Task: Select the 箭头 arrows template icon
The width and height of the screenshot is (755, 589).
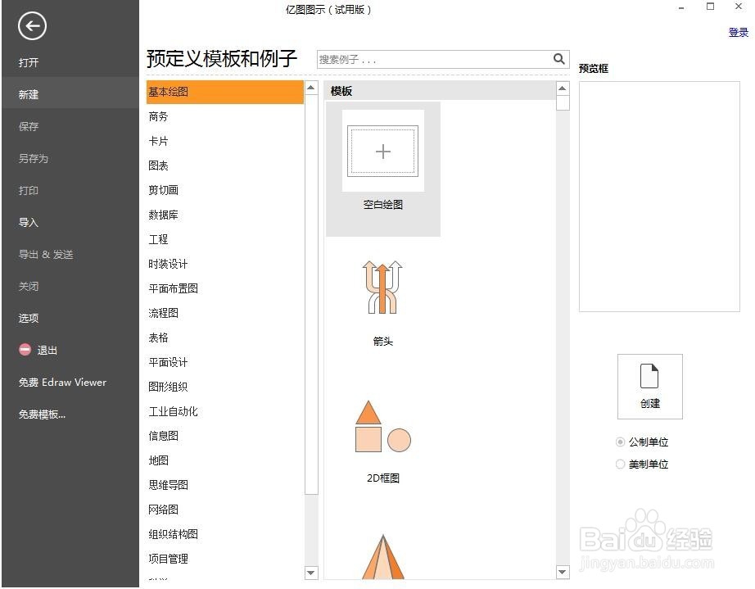Action: tap(382, 288)
